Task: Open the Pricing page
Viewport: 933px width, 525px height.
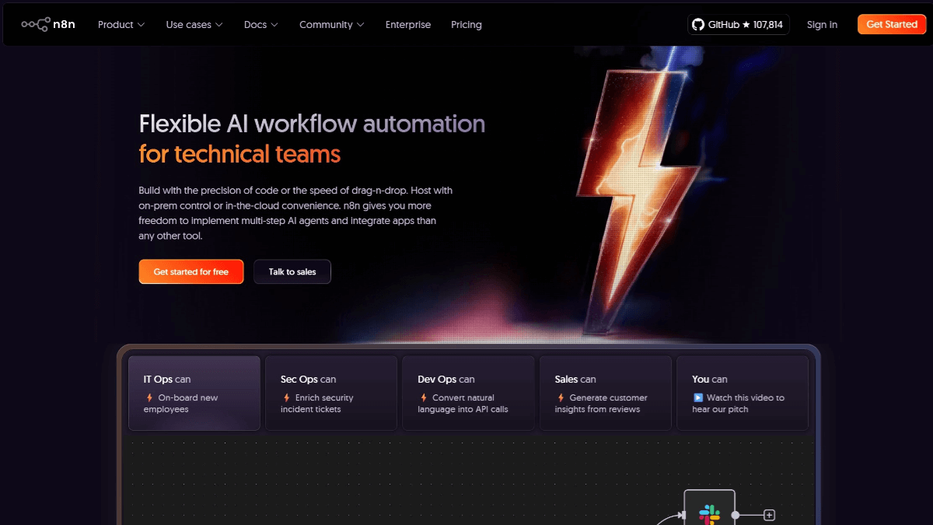Action: pyautogui.click(x=466, y=24)
